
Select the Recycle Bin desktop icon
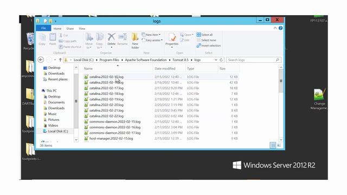[29, 41]
